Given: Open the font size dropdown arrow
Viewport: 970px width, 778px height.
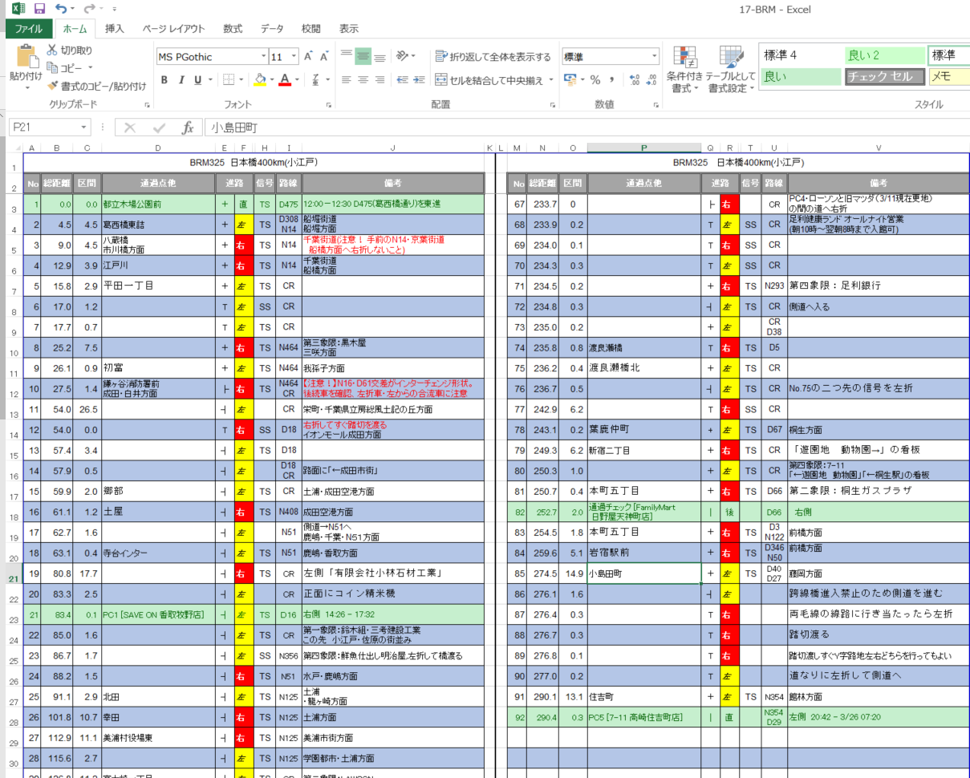Looking at the screenshot, I should click(294, 57).
